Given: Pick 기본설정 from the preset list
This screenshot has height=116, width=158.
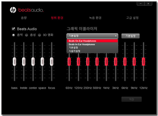Looking at the screenshot, I should pos(92,48).
